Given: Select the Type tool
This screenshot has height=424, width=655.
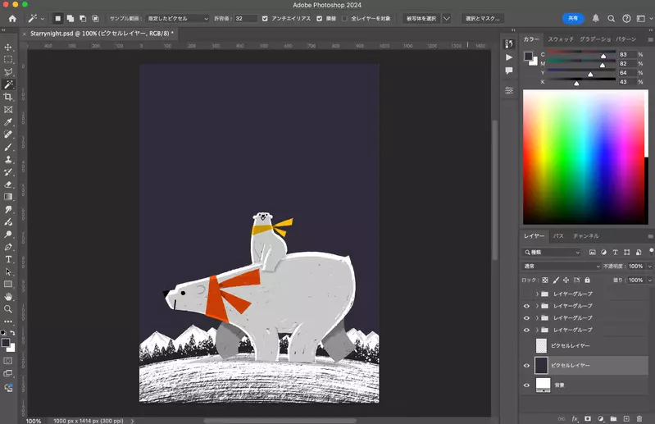Looking at the screenshot, I should click(8, 259).
